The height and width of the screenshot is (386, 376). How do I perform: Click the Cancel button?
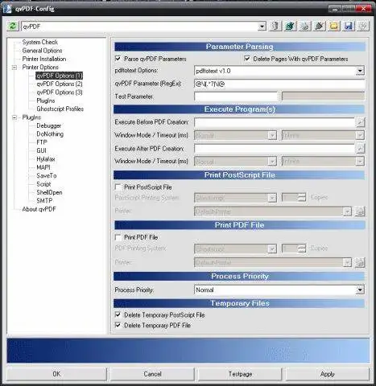[x=152, y=374]
